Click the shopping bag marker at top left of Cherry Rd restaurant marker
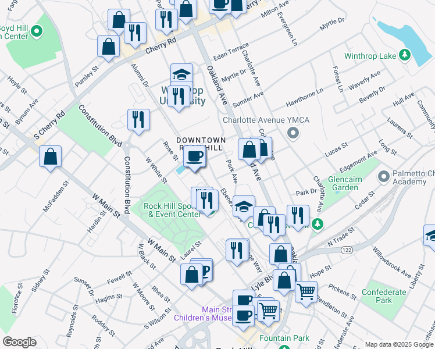 pos(119,20)
